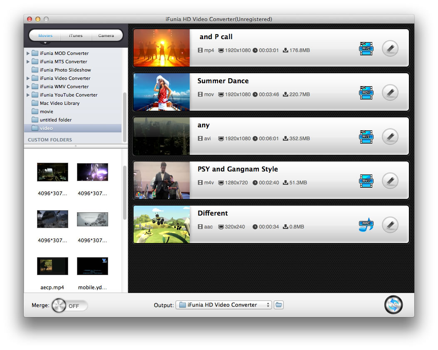Click the iFunia Photo Slideshow folder icon

tap(35, 70)
